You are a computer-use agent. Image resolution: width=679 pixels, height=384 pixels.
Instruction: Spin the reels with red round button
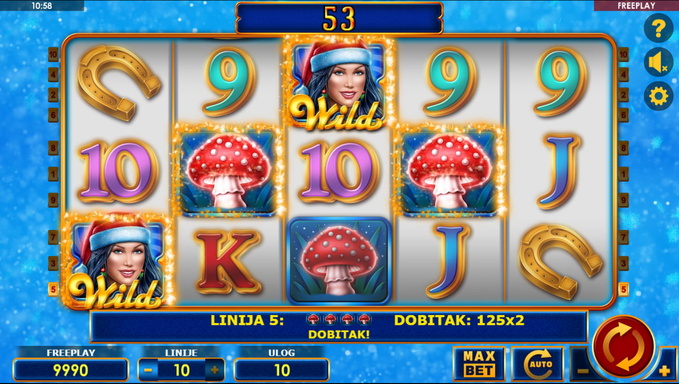(x=624, y=346)
